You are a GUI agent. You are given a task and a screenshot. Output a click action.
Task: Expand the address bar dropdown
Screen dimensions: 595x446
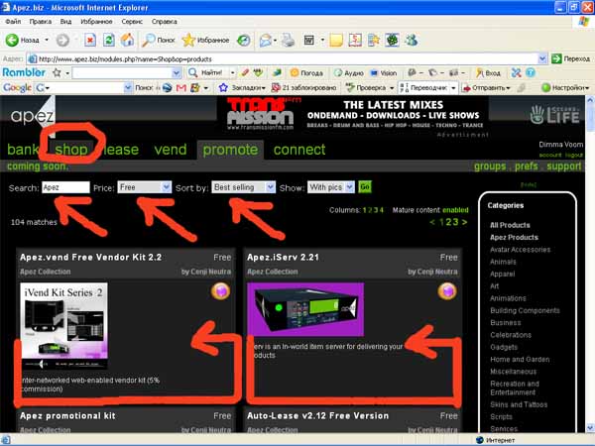click(x=542, y=58)
